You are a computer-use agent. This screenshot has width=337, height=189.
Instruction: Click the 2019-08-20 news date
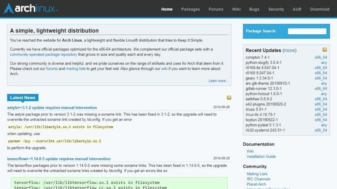pyautogui.click(x=222, y=158)
